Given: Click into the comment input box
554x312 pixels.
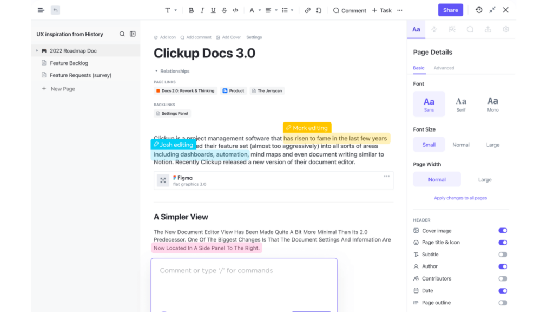Looking at the screenshot, I should pyautogui.click(x=244, y=285).
